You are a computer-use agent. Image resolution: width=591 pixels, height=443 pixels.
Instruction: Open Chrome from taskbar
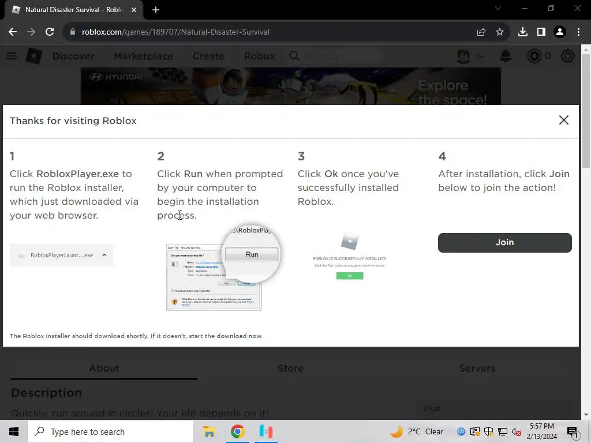[237, 431]
